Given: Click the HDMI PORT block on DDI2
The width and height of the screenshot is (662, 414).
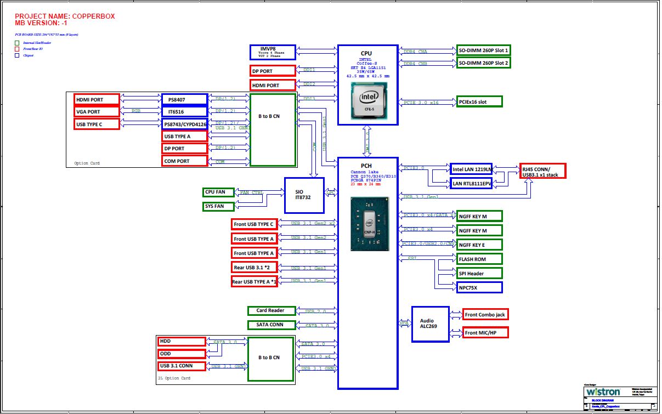Looking at the screenshot, I should pyautogui.click(x=273, y=85).
